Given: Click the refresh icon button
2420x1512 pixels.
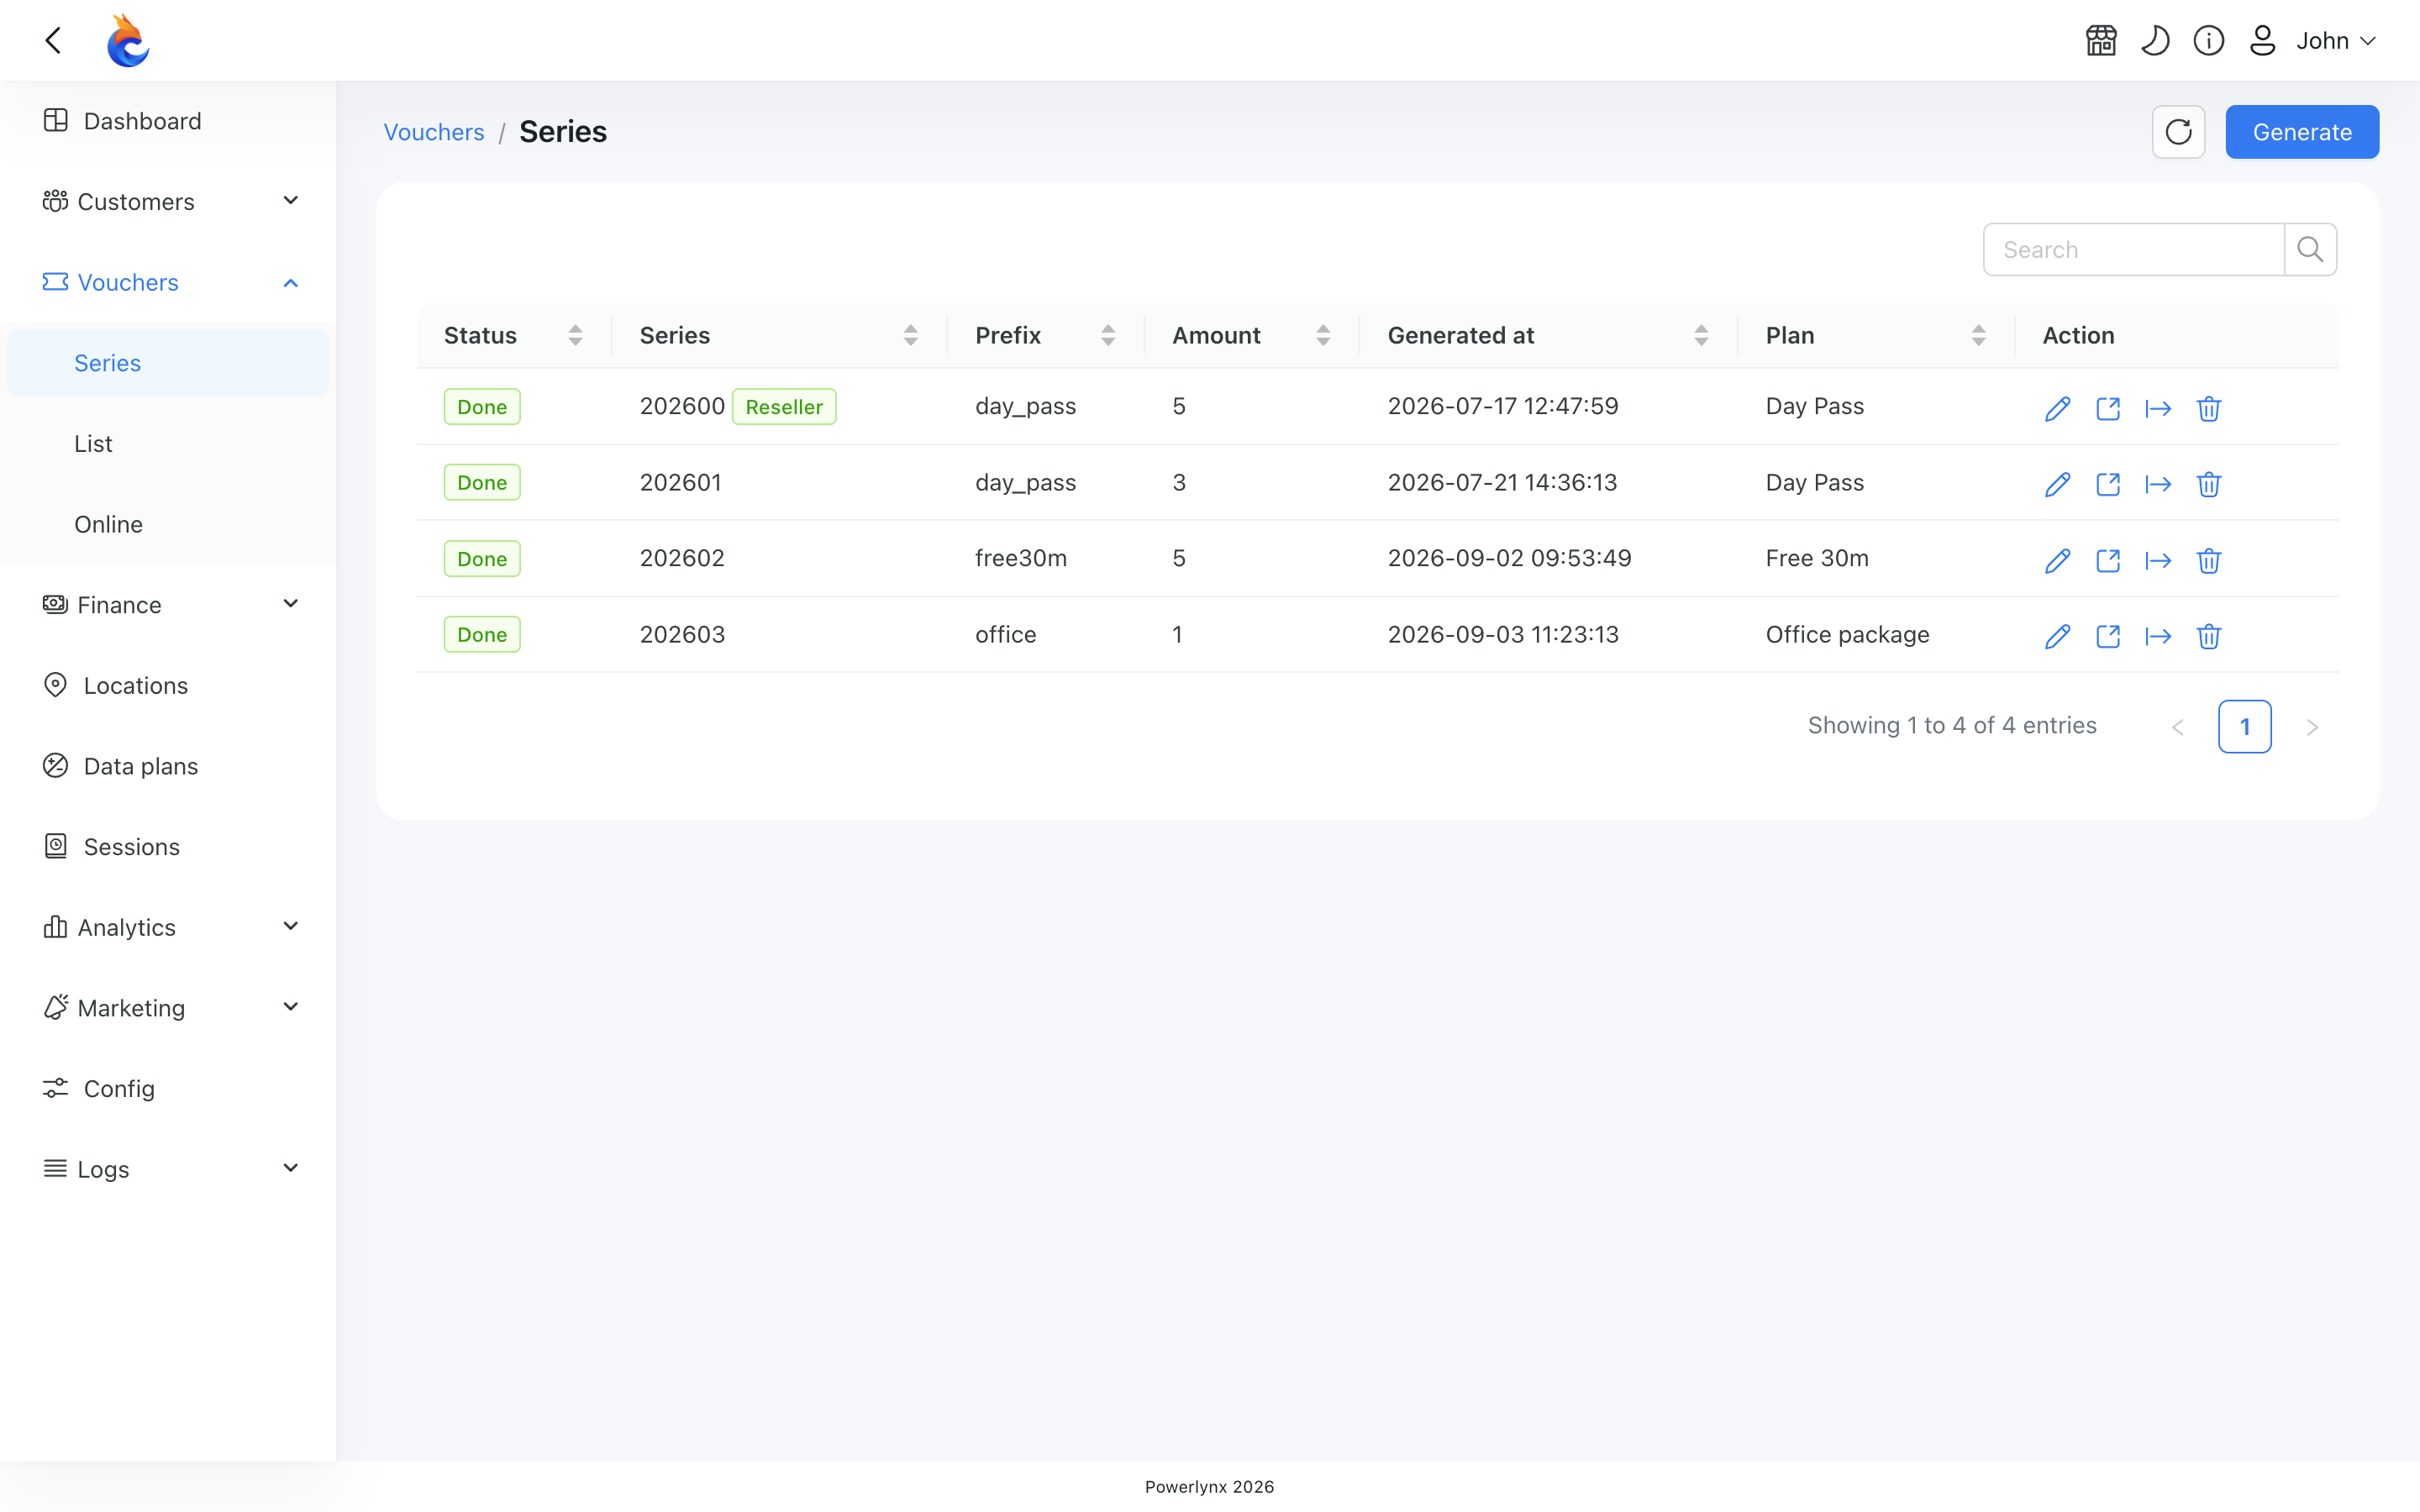Looking at the screenshot, I should [x=2178, y=132].
